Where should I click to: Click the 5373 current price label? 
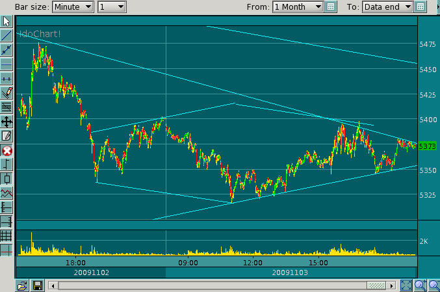pos(428,146)
